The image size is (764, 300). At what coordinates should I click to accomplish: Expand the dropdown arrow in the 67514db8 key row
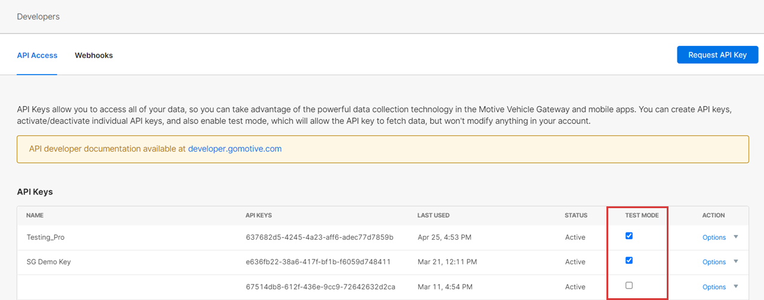pyautogui.click(x=736, y=286)
